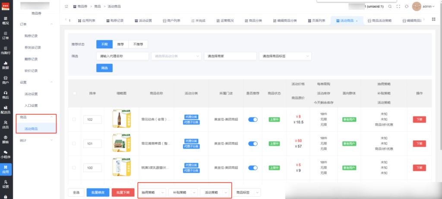
Task: Open 配送员 delivery staff icon
Action: (6, 110)
